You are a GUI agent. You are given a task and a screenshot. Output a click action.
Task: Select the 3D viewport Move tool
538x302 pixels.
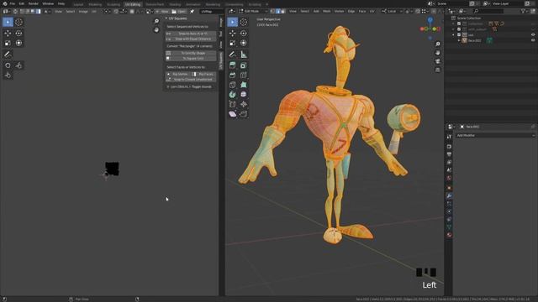tap(232, 34)
